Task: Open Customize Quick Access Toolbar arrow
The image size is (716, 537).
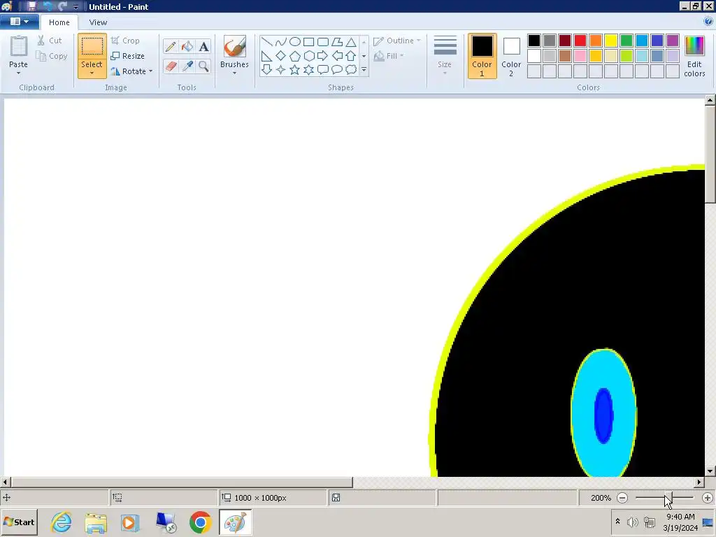Action: (76, 7)
